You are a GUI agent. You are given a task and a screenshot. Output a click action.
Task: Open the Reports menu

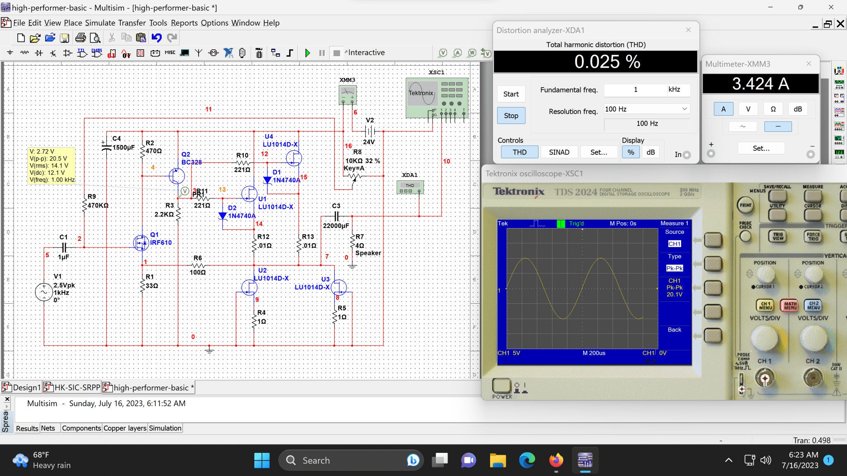(x=184, y=23)
